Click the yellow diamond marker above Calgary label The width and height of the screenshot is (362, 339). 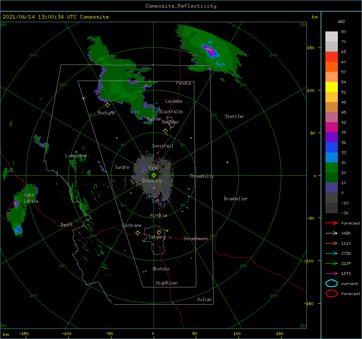pyautogui.click(x=159, y=232)
